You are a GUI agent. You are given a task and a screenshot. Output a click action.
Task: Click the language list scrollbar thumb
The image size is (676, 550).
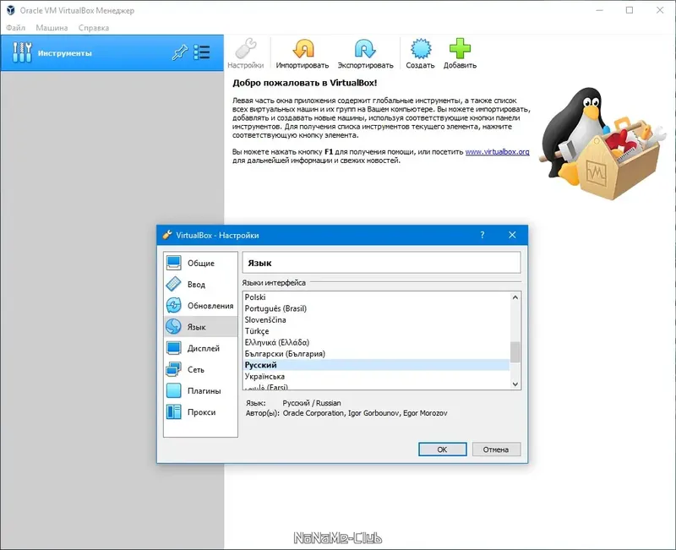[515, 352]
